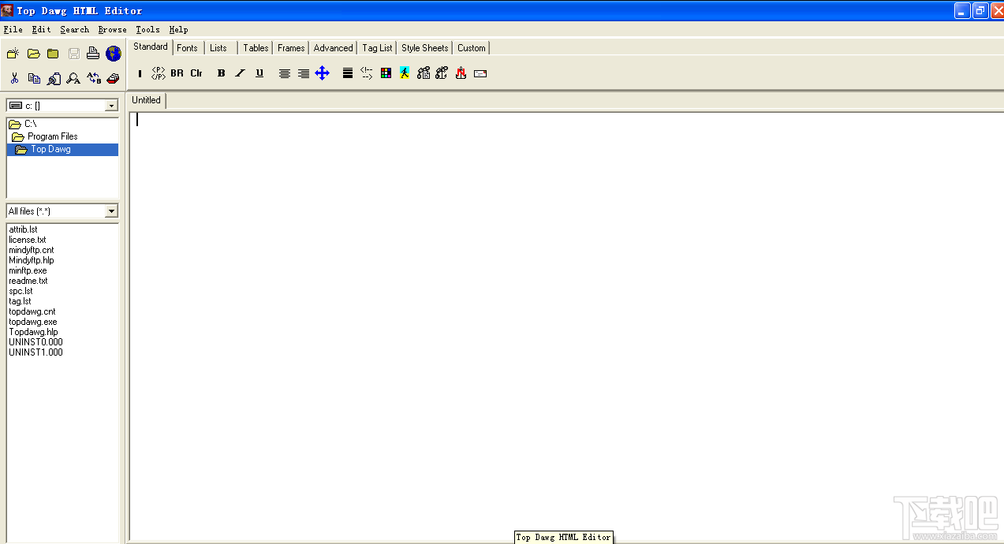Select tag.lst in file list

20,301
